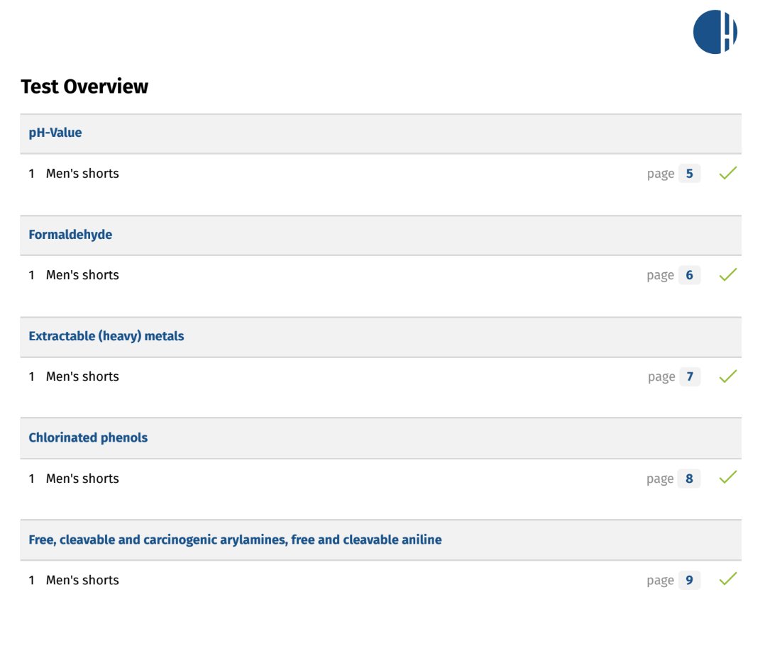Click Men's shorts under arylamines section
This screenshot has height=648, width=765.
[x=82, y=580]
